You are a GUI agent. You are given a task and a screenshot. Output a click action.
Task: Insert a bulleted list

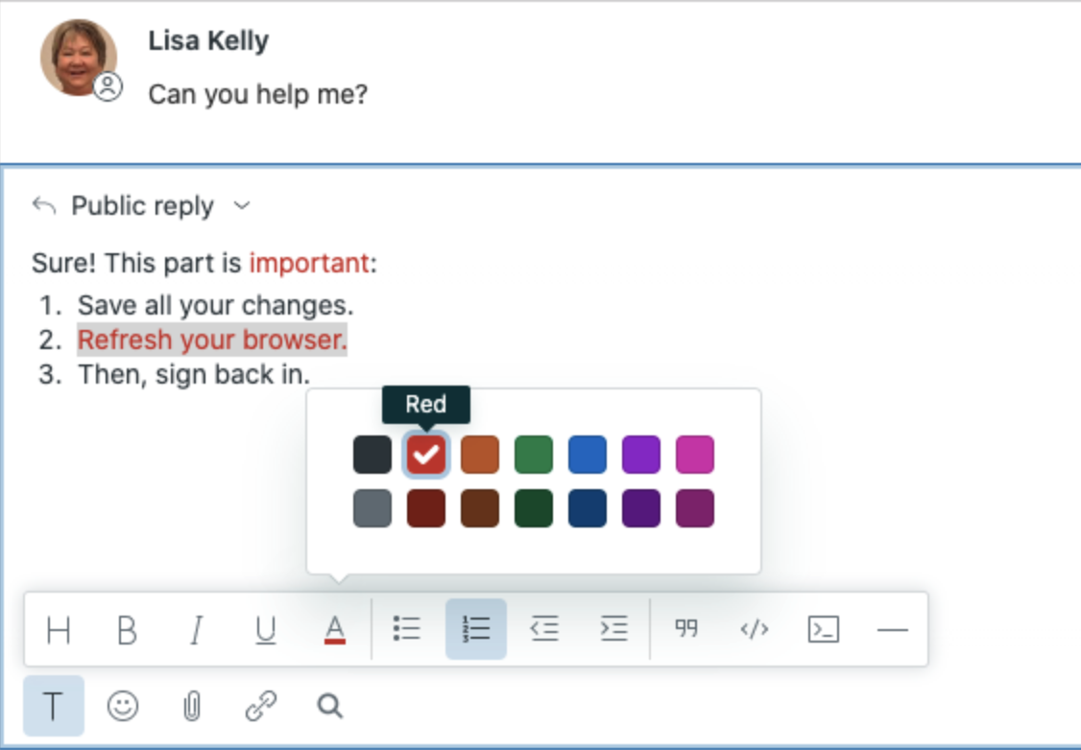tap(407, 629)
